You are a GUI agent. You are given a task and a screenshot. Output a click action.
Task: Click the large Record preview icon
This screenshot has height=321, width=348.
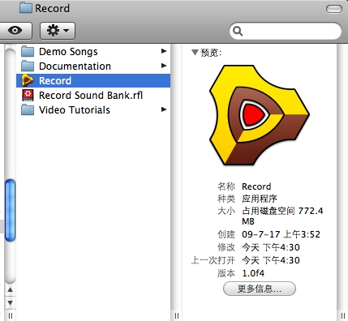tap(260, 115)
